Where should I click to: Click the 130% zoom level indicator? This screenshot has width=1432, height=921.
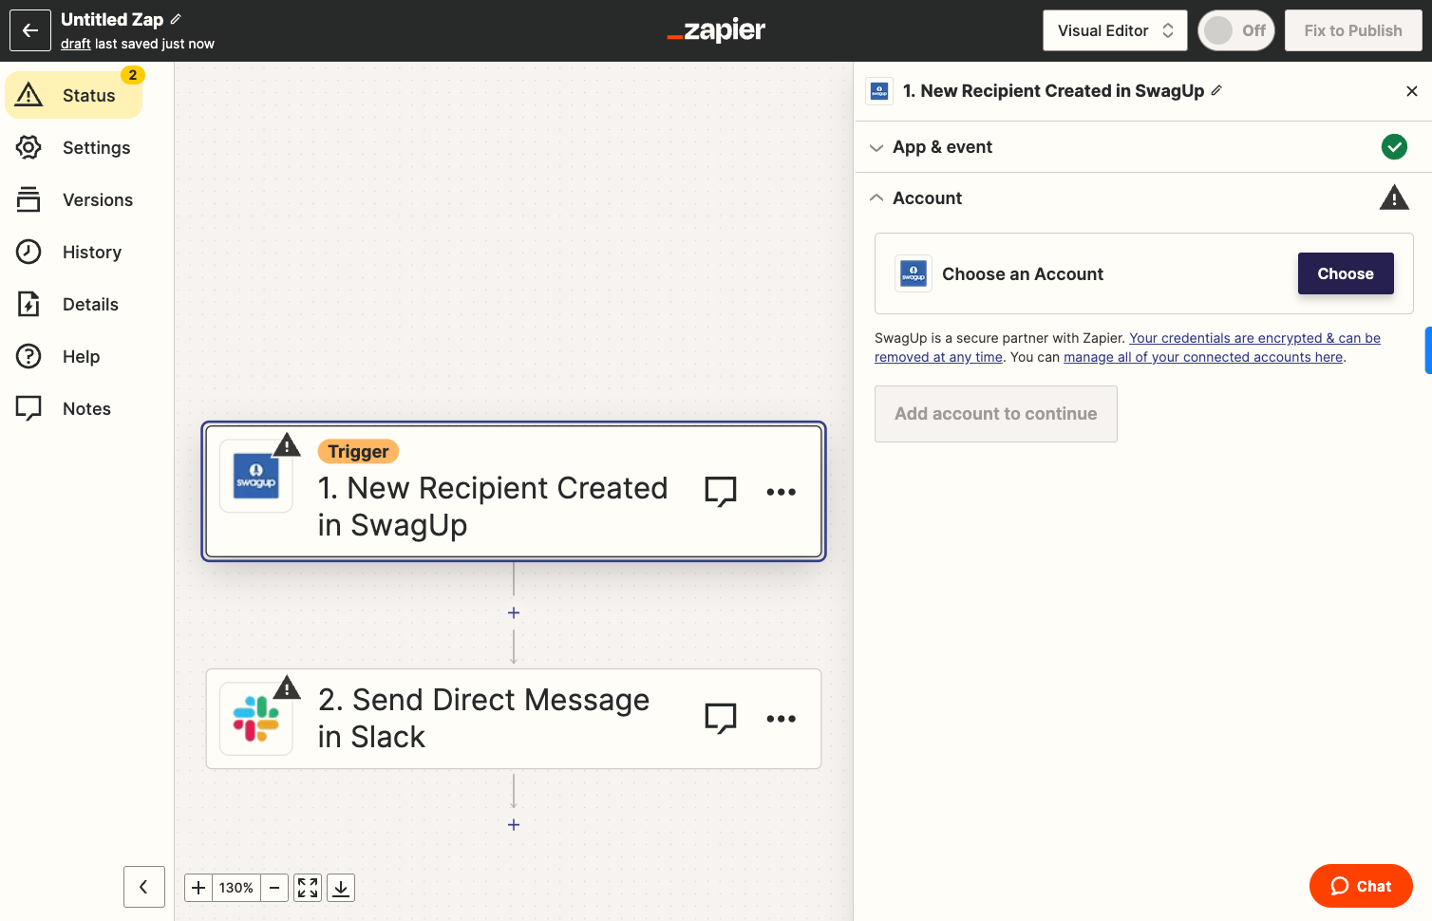(x=236, y=888)
